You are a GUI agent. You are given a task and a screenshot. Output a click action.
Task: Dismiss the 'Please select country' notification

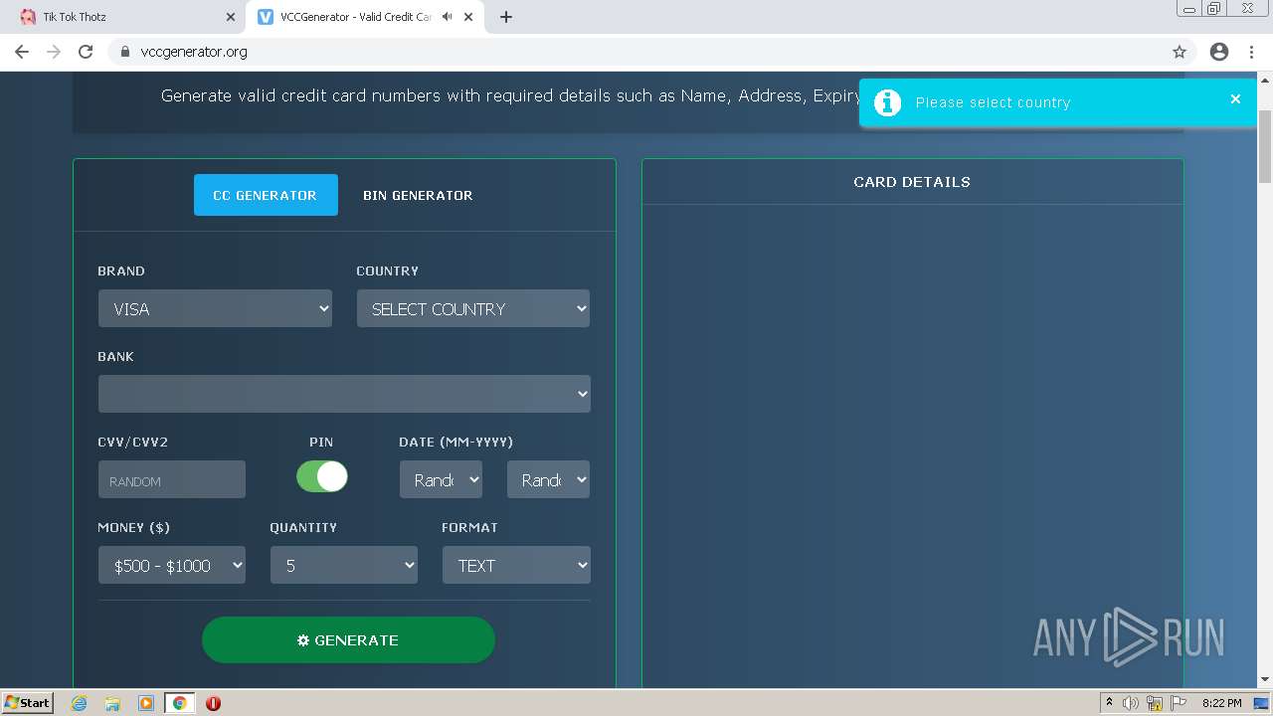1235,98
